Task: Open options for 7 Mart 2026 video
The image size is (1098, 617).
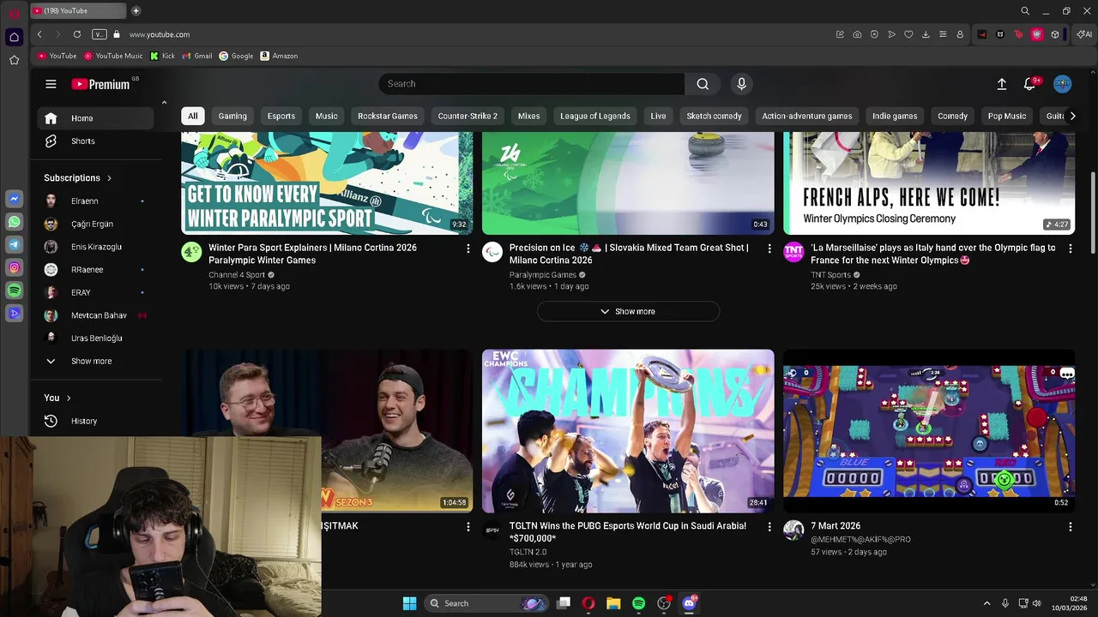Action: (1070, 527)
